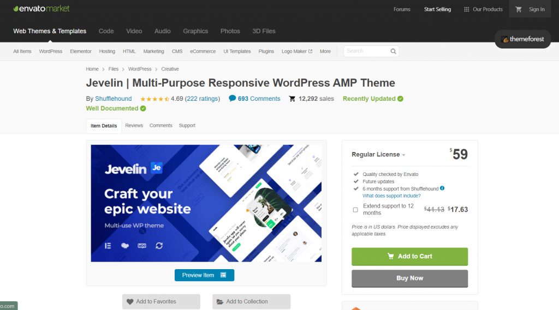The height and width of the screenshot is (310, 559).
Task: Select Web Themes & Templates in main nav
Action: tap(50, 31)
